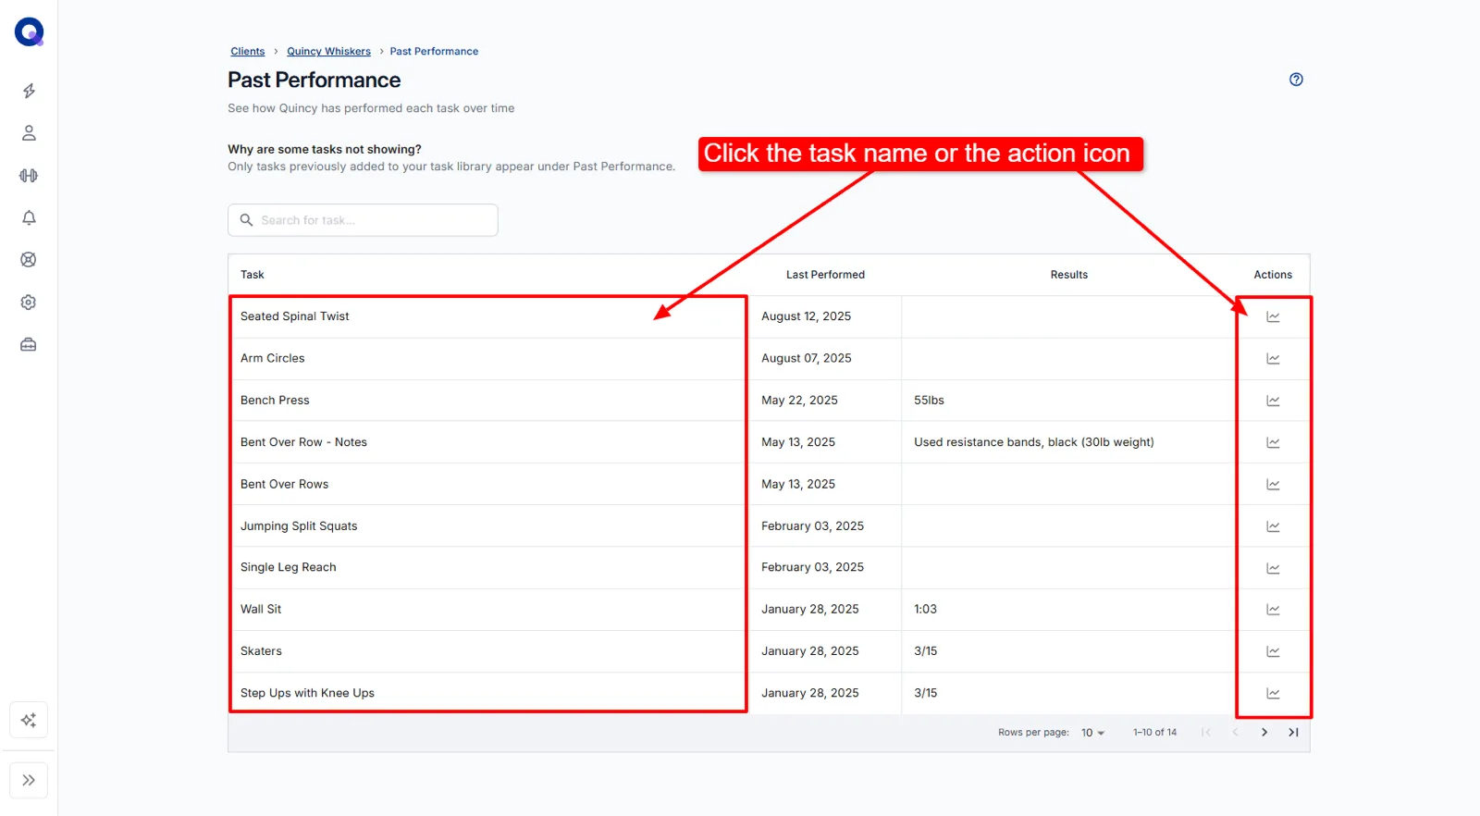
Task: Click the Quincy Whiskers breadcrumb link
Action: (x=328, y=51)
